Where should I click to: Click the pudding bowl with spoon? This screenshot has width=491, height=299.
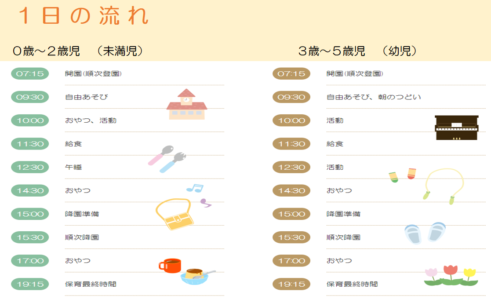coord(197,277)
